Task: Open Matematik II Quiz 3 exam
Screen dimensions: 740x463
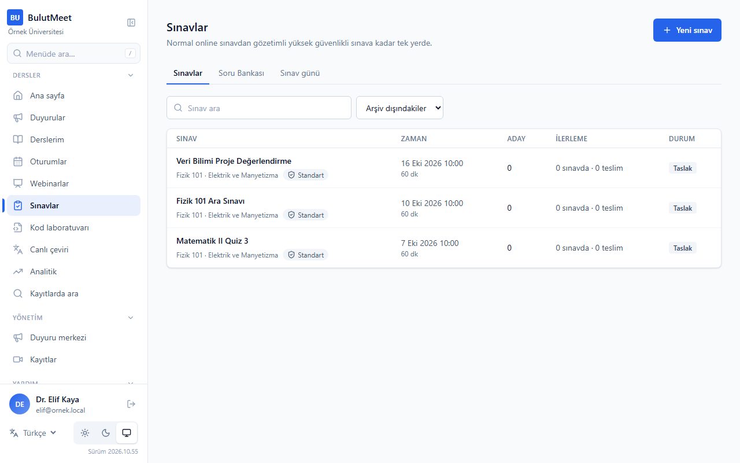Action: pos(212,241)
